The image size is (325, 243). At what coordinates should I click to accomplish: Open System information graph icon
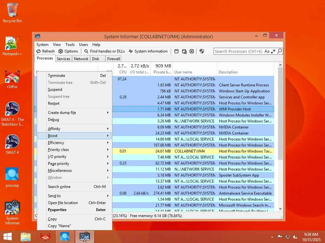130,51
